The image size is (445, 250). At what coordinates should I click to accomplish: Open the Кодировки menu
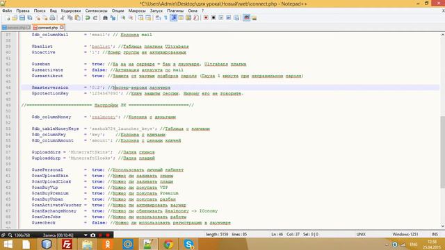tap(71, 10)
